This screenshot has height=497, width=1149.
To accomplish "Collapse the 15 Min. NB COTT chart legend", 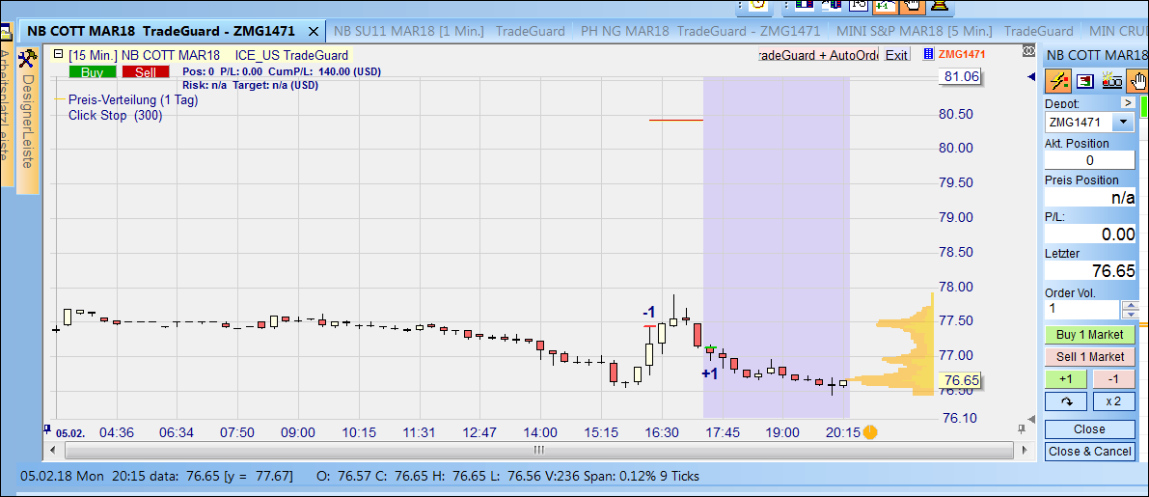I will (x=59, y=55).
